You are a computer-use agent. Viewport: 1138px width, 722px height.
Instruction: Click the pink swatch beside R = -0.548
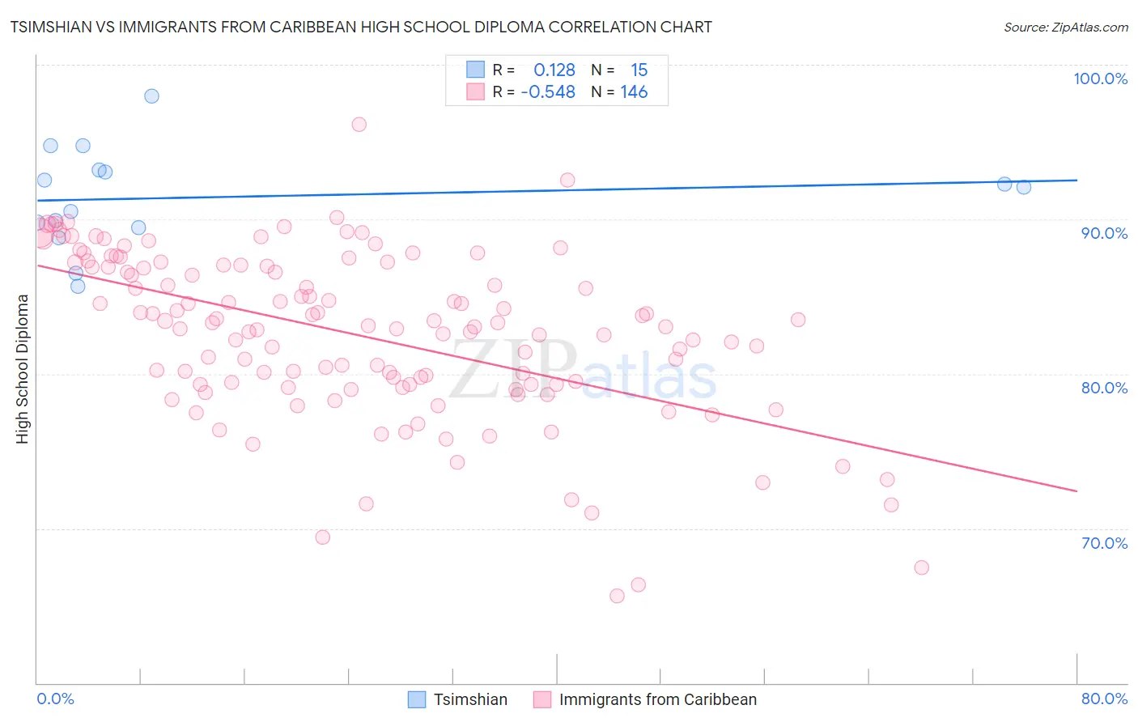click(475, 91)
